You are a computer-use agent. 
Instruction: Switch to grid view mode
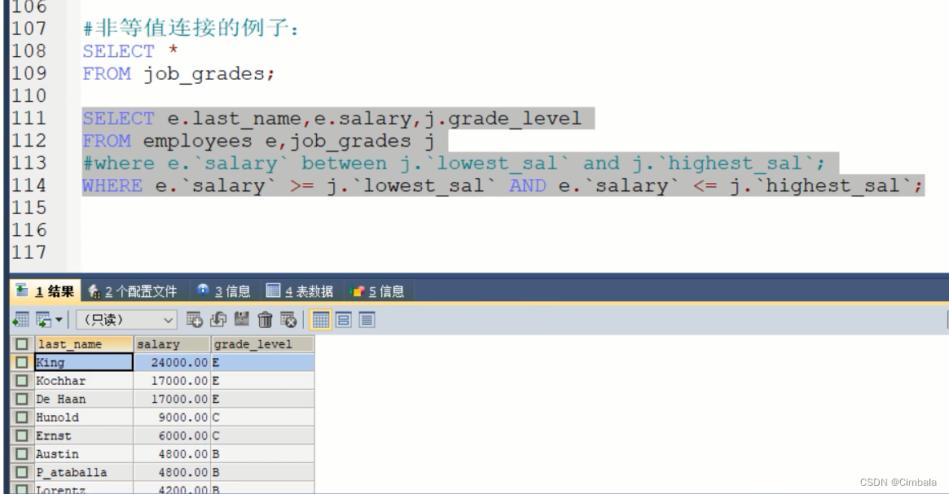(321, 319)
